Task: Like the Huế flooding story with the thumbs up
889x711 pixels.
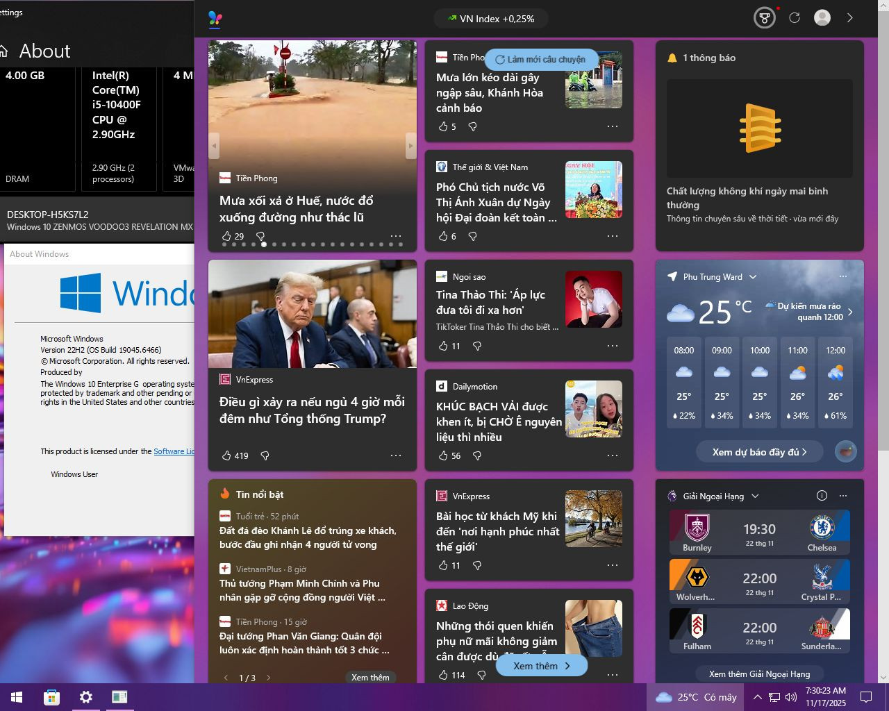Action: click(225, 236)
